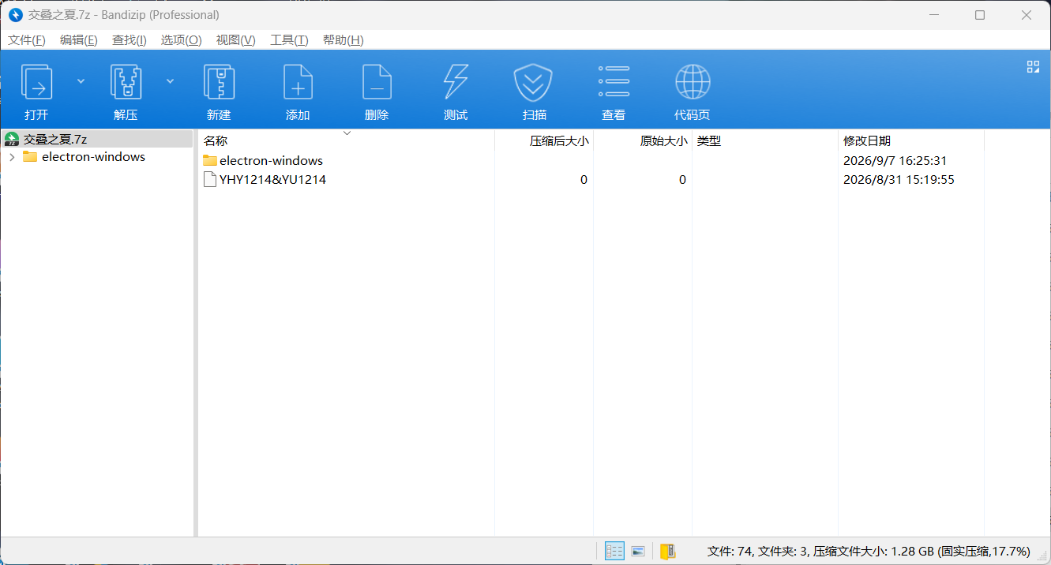Screen dimensions: 1051x565
Task: Click the yellow archive info icon in status bar
Action: click(668, 551)
